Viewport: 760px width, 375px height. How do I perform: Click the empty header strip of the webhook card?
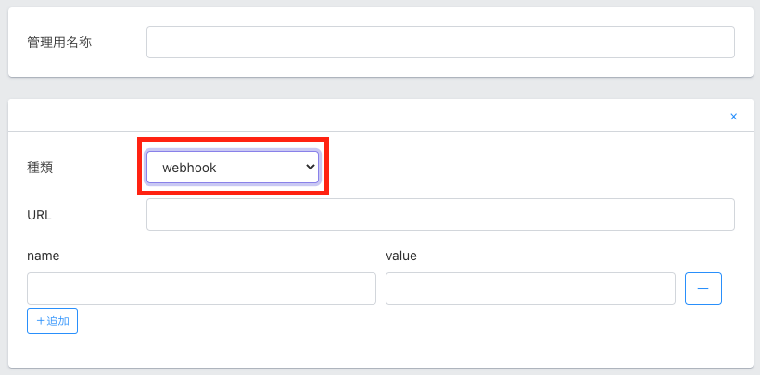point(371,116)
